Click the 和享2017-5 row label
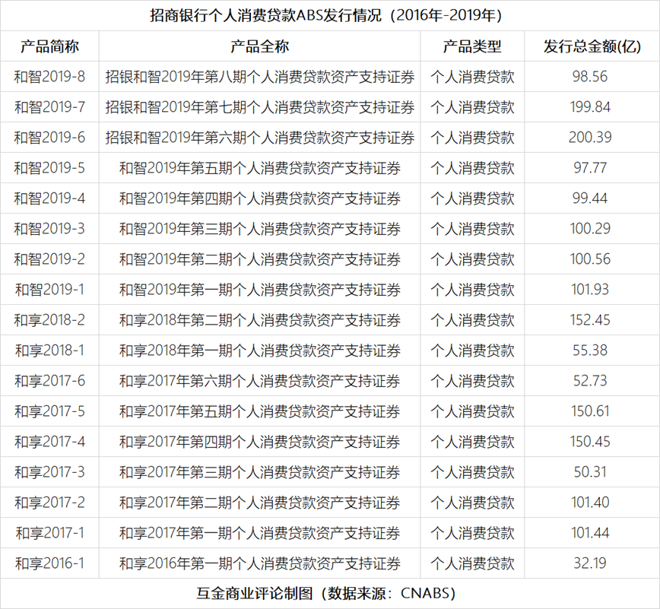Viewport: 660px width, 609px height. click(48, 411)
